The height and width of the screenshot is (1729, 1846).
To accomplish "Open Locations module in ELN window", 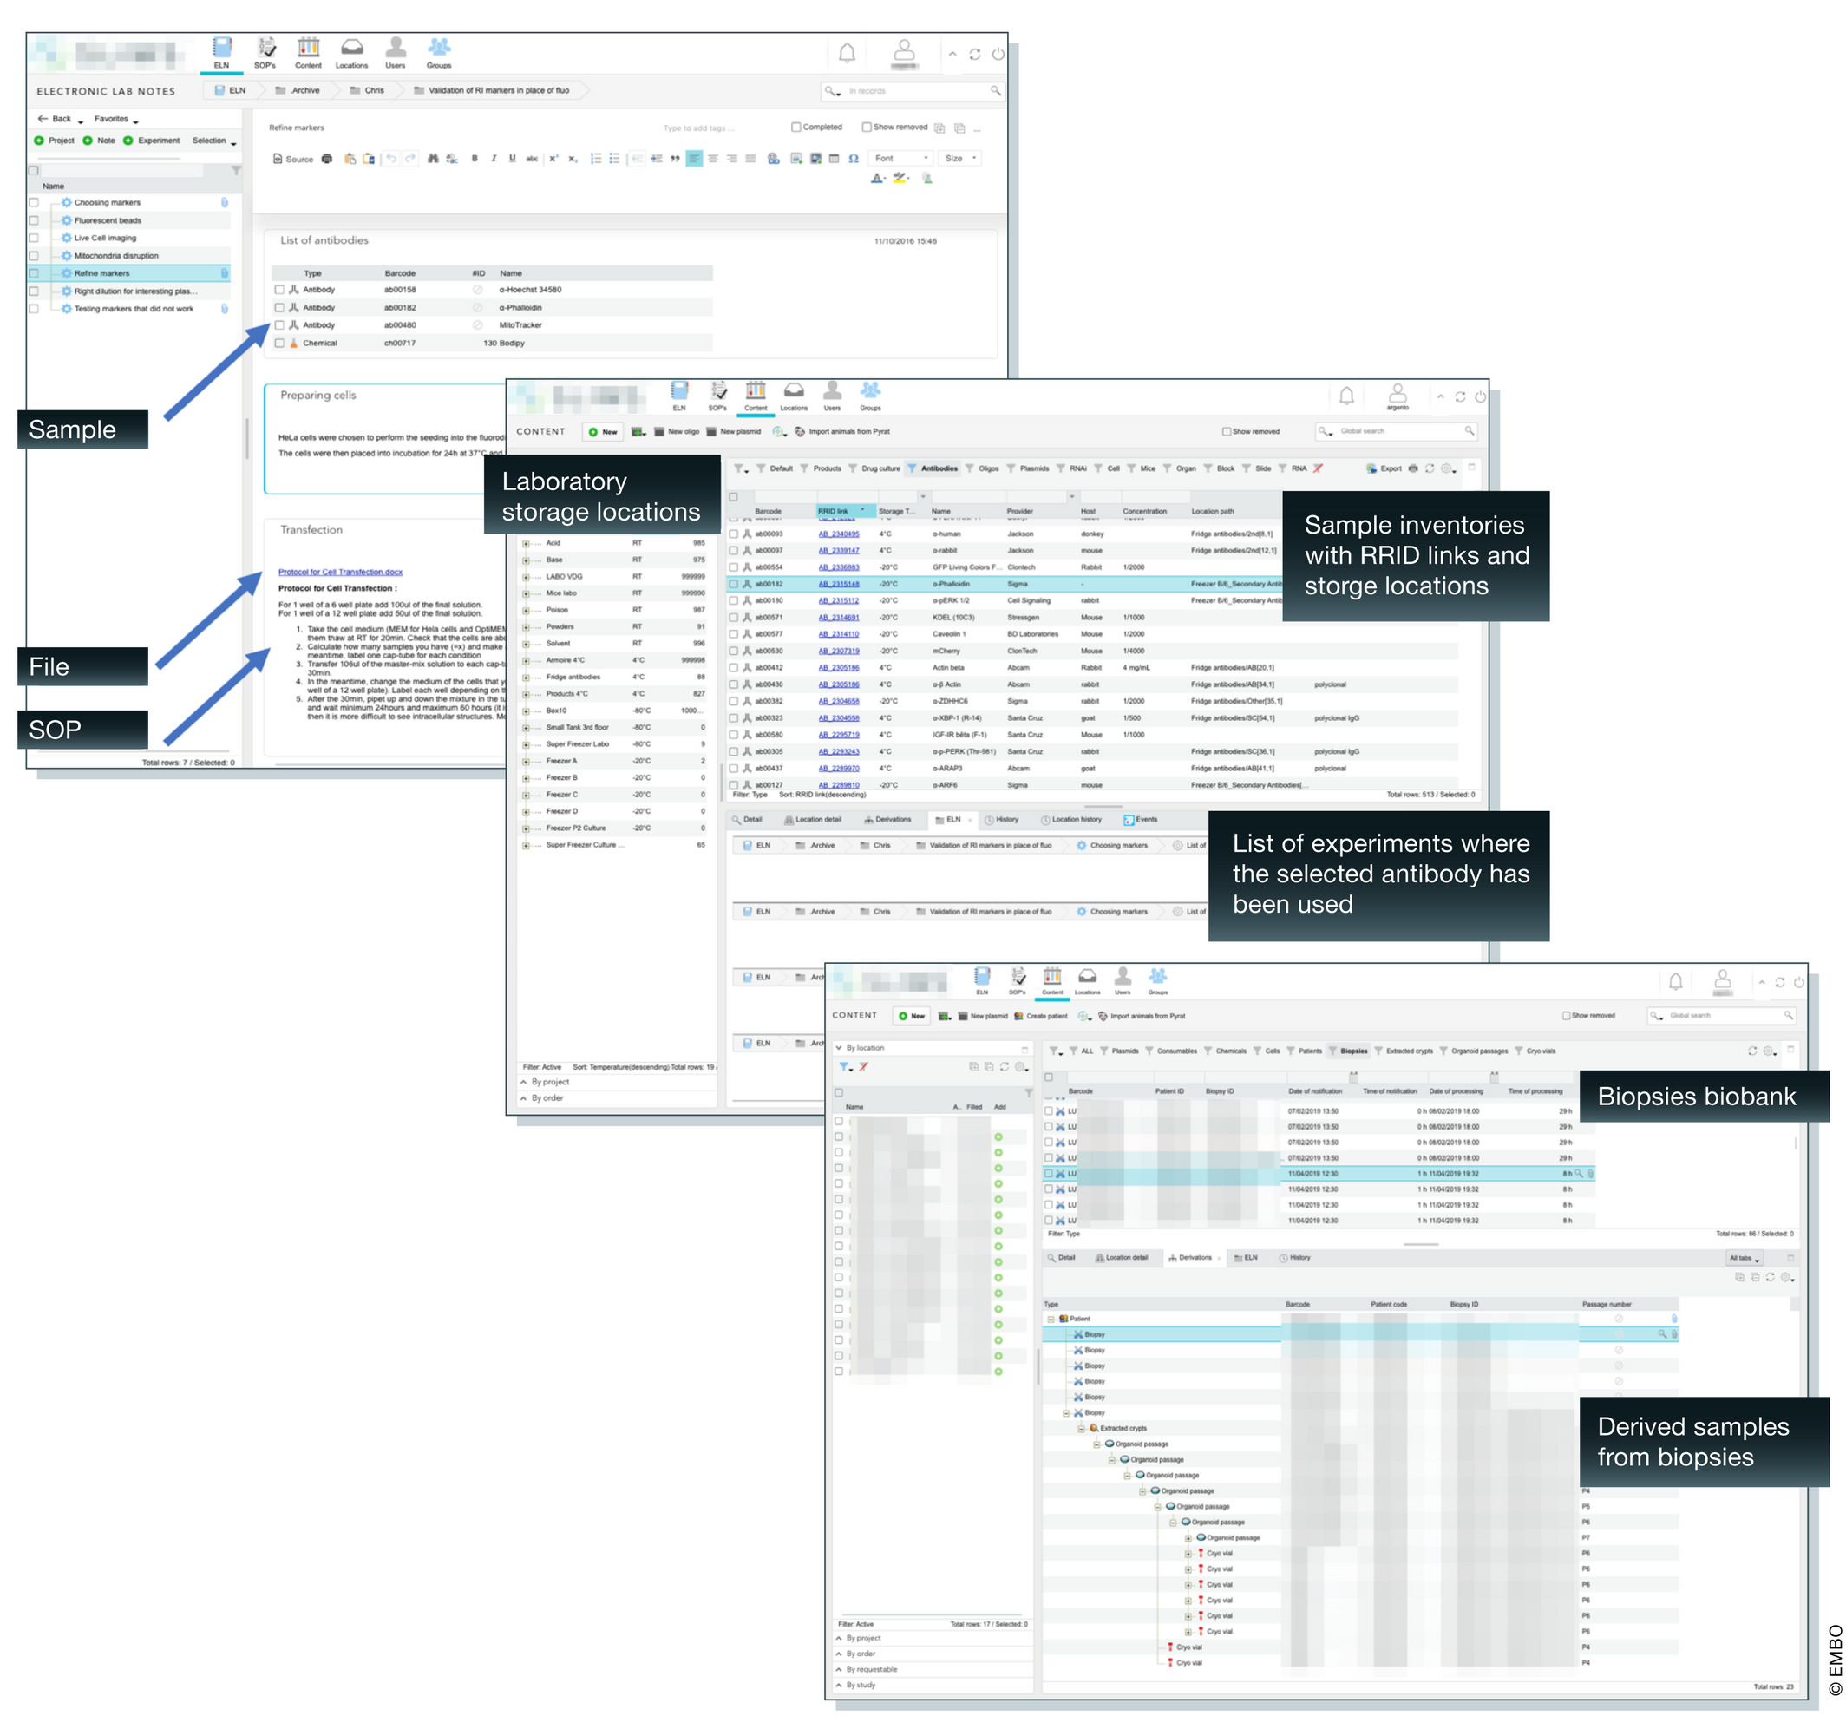I will tap(352, 53).
